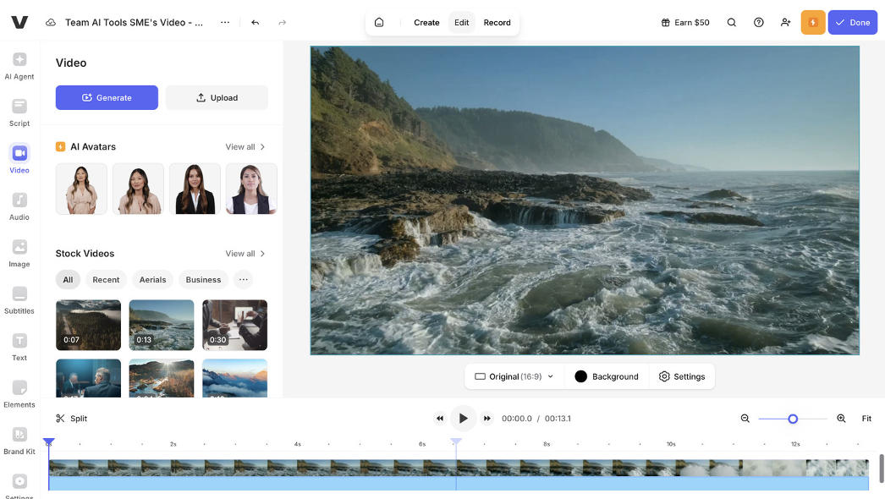Filter stock videos by Business

pos(203,279)
